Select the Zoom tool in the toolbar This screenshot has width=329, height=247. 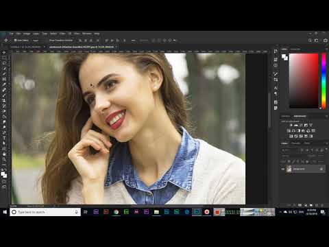click(x=4, y=159)
